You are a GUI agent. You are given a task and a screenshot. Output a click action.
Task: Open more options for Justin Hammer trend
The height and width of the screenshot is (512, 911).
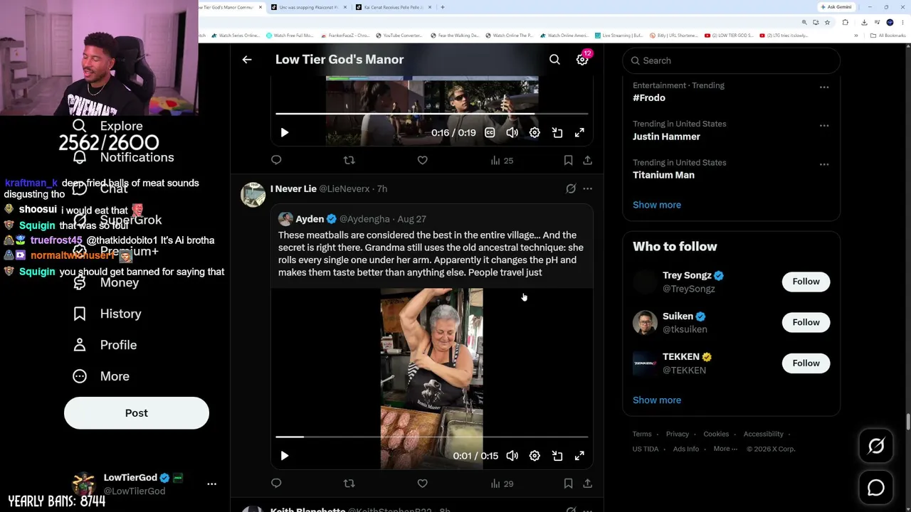coord(824,126)
